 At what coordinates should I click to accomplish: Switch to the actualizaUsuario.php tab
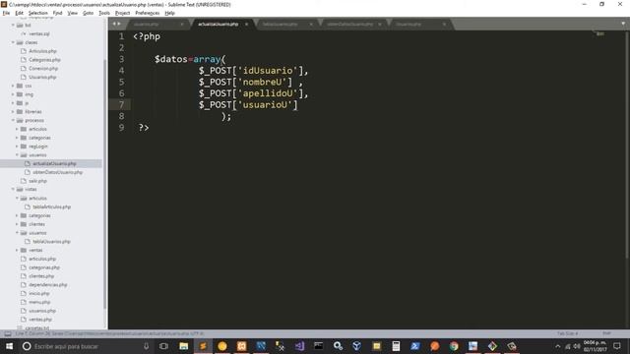click(219, 24)
